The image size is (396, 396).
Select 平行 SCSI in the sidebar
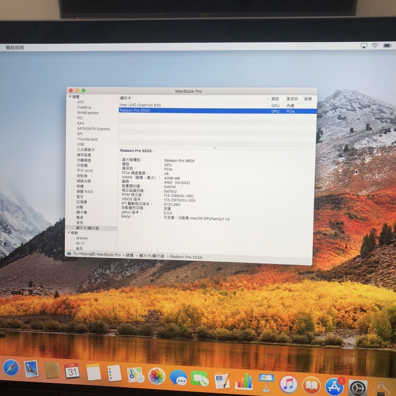pyautogui.click(x=85, y=170)
